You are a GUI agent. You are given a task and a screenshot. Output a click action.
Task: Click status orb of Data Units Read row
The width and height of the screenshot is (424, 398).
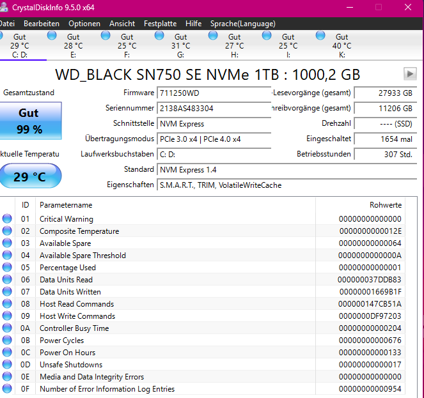coord(7,279)
